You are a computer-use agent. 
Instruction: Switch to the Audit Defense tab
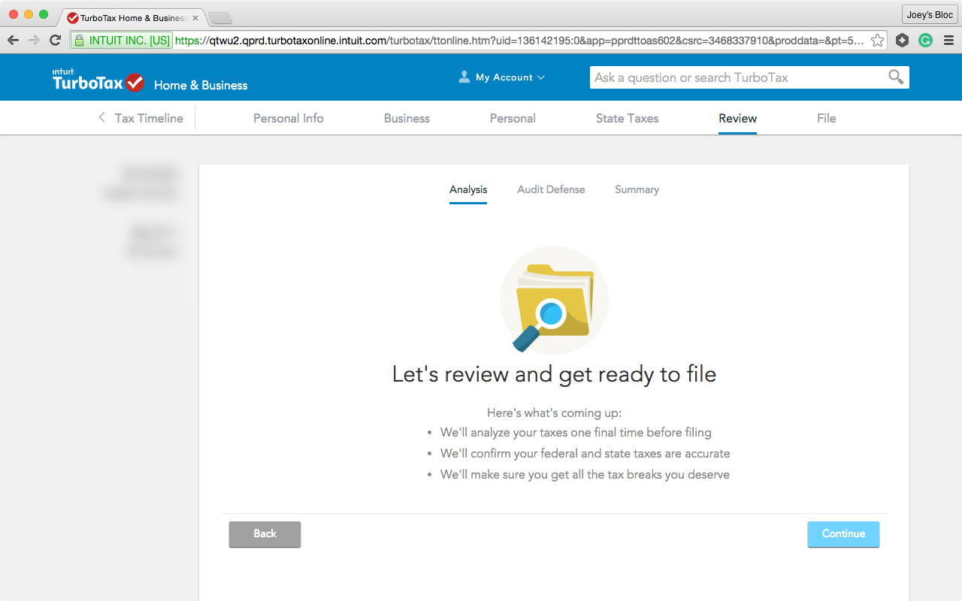(x=550, y=189)
